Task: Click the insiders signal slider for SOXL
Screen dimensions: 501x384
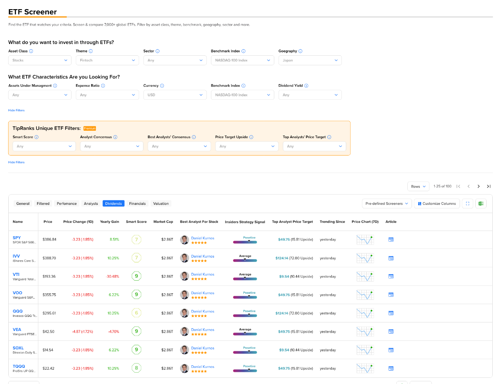Action: point(245,352)
